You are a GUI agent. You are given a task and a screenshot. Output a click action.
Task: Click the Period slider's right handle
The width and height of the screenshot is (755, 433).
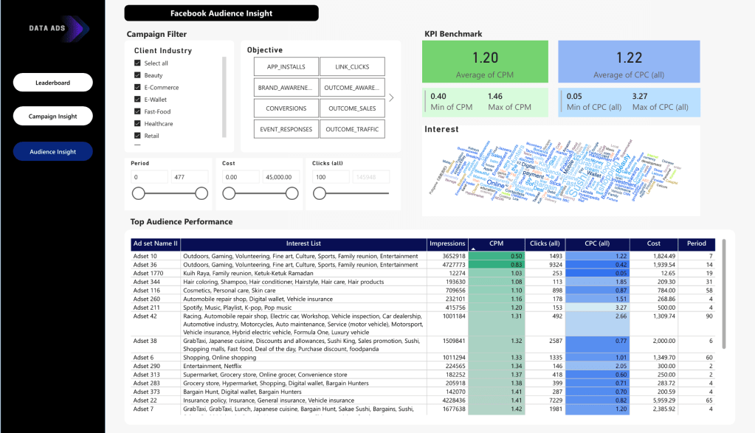201,193
